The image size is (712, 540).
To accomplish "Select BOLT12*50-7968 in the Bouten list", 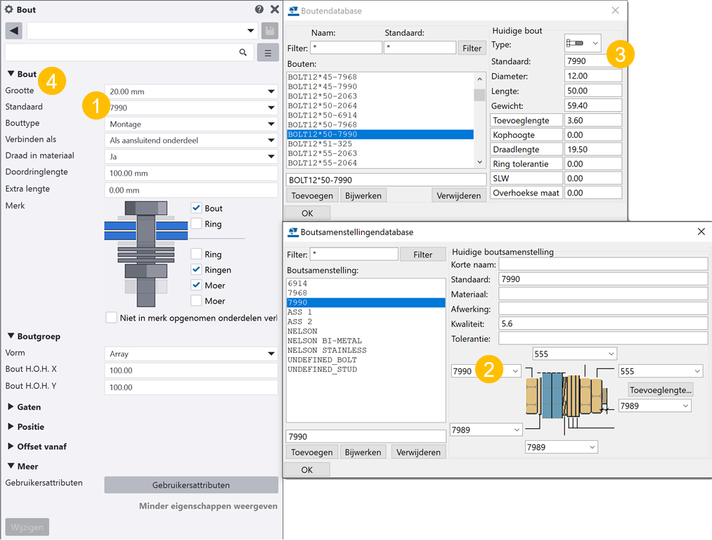I will (x=322, y=124).
